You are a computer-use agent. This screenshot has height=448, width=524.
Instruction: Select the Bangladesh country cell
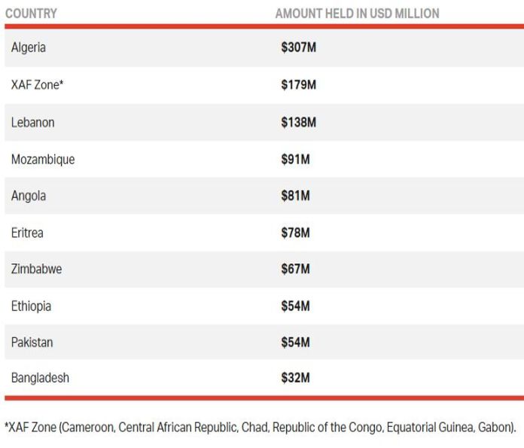pyautogui.click(x=40, y=378)
